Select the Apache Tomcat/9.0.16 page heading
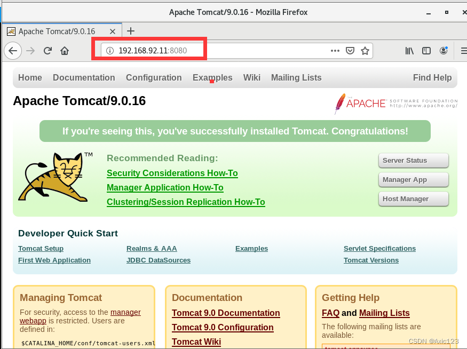 pos(79,101)
